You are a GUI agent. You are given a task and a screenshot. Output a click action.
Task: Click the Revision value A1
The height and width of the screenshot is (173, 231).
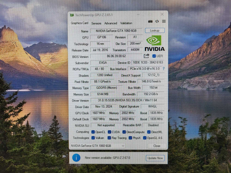pos(135,37)
